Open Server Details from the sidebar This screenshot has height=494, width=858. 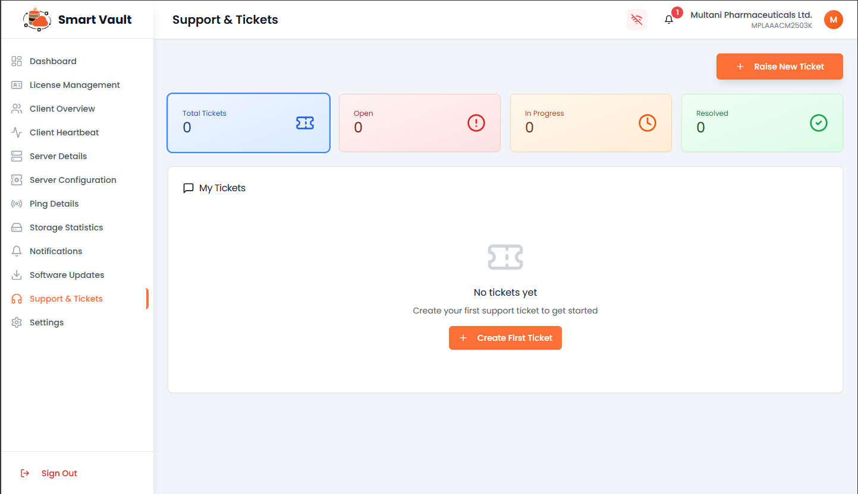tap(17, 156)
